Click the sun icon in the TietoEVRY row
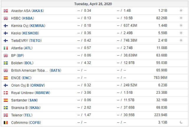Viewport: 189px width, 127px height. click(181, 41)
